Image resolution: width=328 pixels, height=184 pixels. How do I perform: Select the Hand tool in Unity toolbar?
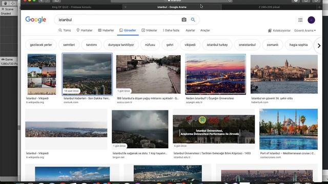pyautogui.click(x=5, y=4)
